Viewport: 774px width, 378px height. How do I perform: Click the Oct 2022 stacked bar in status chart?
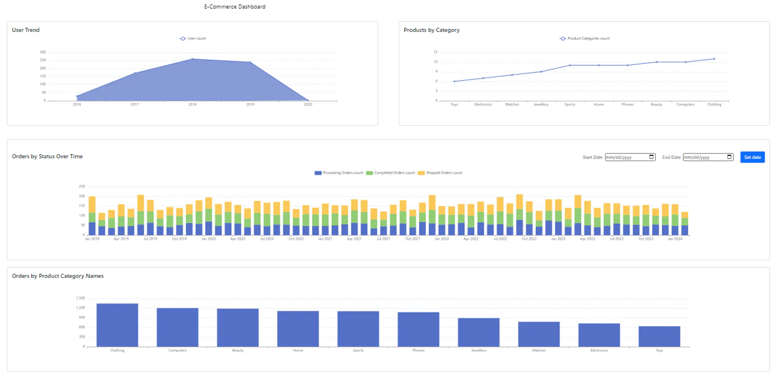pyautogui.click(x=529, y=218)
